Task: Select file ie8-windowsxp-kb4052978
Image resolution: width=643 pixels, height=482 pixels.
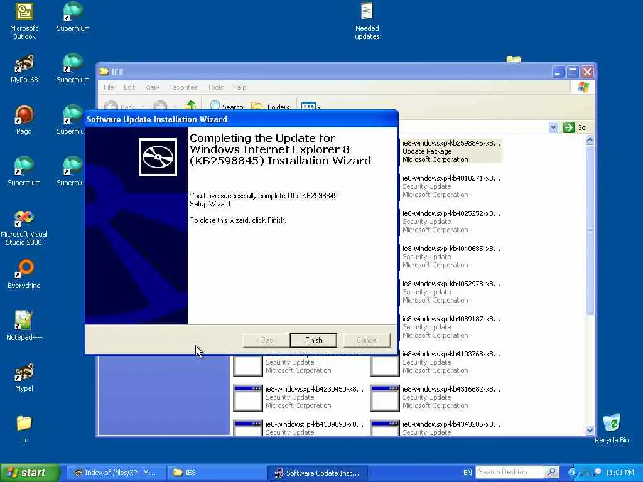Action: point(451,292)
